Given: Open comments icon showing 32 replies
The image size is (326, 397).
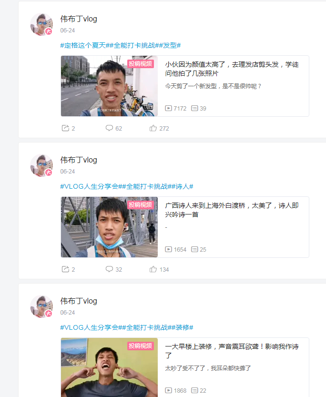Looking at the screenshot, I should click(x=109, y=269).
